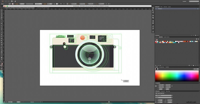The height and width of the screenshot is (104, 200).
Task: Click the white swatch in Color panel
Action: tap(157, 69)
